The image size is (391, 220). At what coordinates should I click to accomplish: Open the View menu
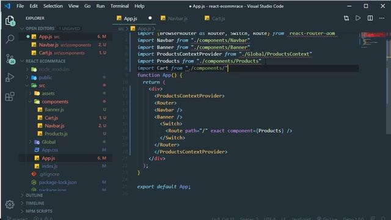[x=73, y=6]
